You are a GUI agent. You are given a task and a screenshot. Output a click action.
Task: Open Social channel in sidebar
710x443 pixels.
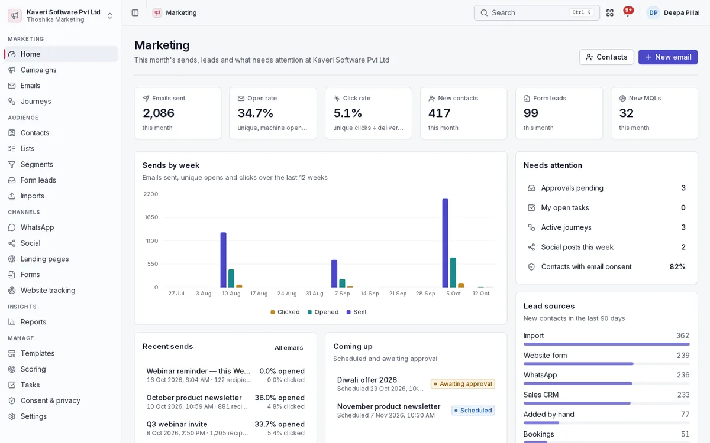pyautogui.click(x=61, y=243)
